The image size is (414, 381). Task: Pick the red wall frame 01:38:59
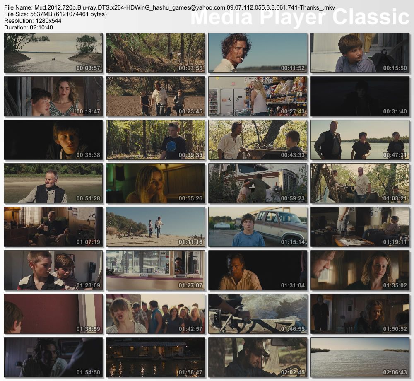click(x=53, y=313)
